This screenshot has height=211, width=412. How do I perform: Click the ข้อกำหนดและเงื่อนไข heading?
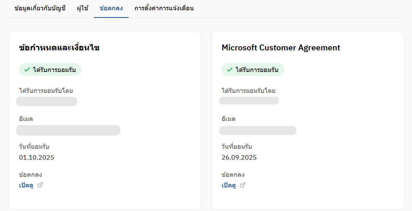(x=59, y=48)
